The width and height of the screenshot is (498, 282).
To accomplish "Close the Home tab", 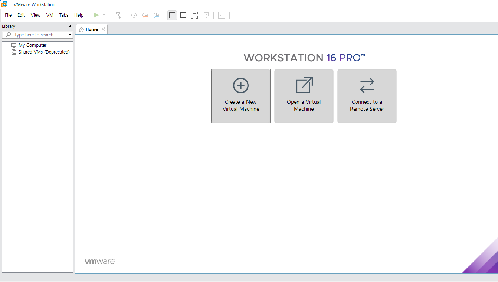I will click(103, 29).
